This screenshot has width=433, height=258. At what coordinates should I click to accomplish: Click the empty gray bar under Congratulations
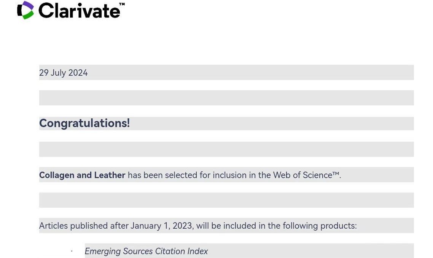coord(226,149)
